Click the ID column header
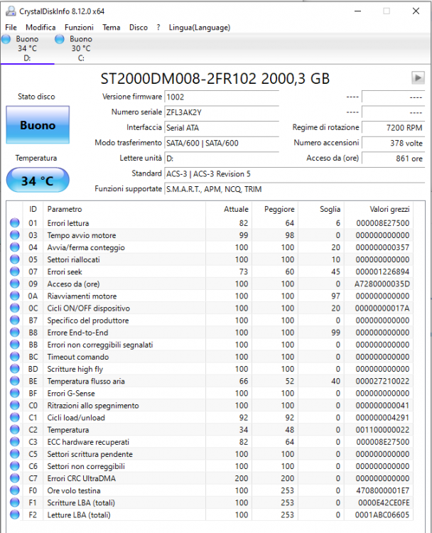This screenshot has height=533, width=432. (33, 209)
